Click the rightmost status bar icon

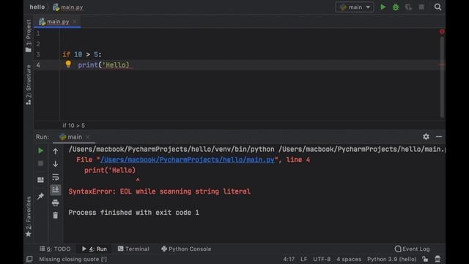(437, 259)
